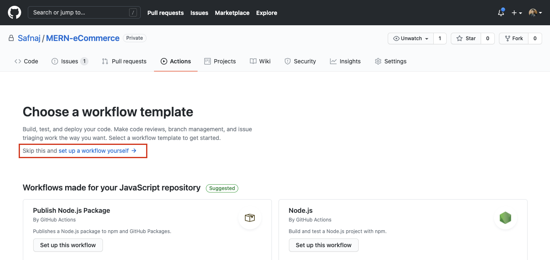View forks count next to Fork
The height and width of the screenshot is (260, 550).
535,39
